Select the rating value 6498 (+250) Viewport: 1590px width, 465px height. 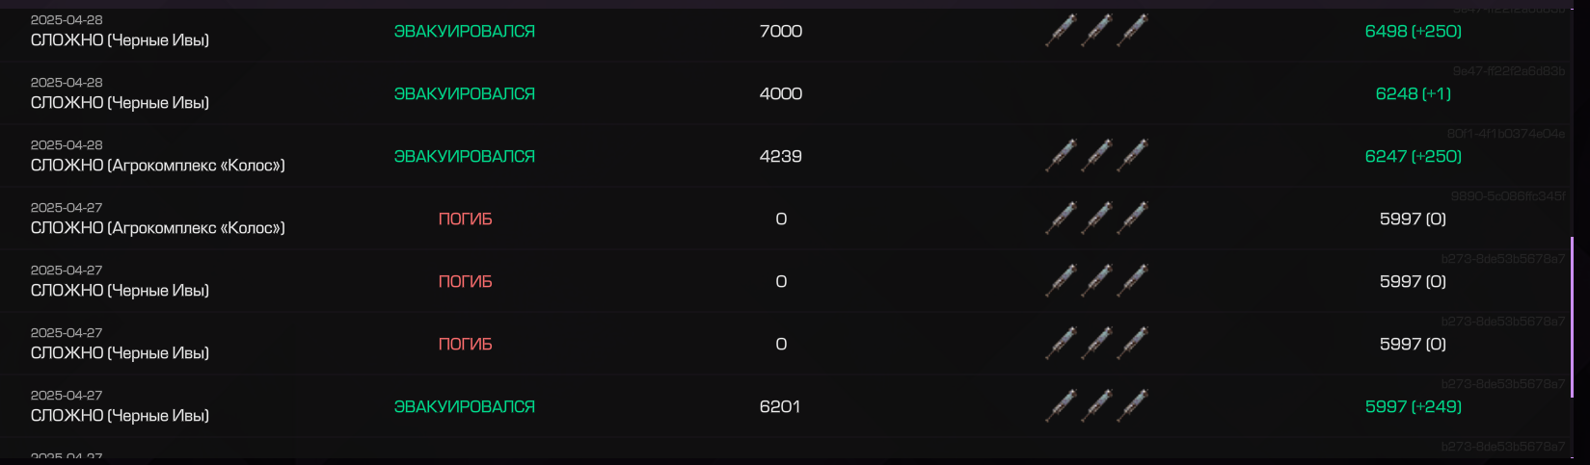(x=1413, y=31)
